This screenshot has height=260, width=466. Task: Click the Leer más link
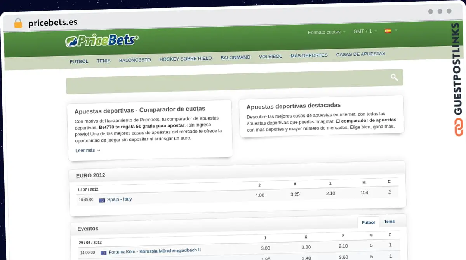click(x=88, y=150)
